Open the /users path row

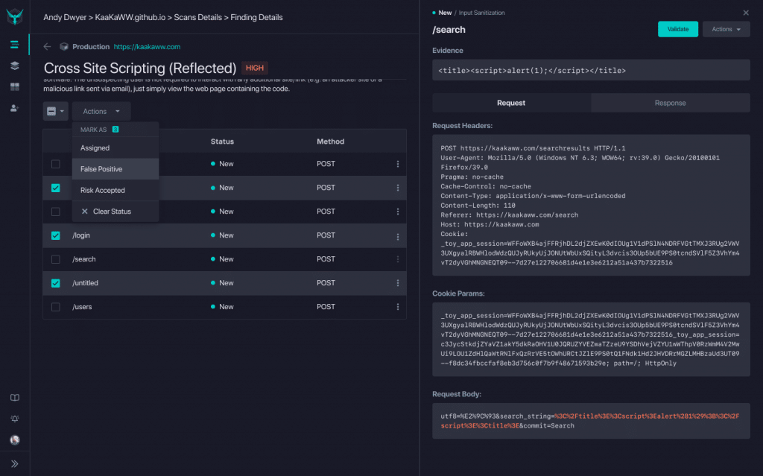coord(82,307)
